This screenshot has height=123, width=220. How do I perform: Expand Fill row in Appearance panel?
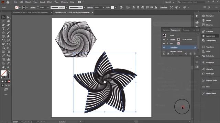click(x=167, y=43)
